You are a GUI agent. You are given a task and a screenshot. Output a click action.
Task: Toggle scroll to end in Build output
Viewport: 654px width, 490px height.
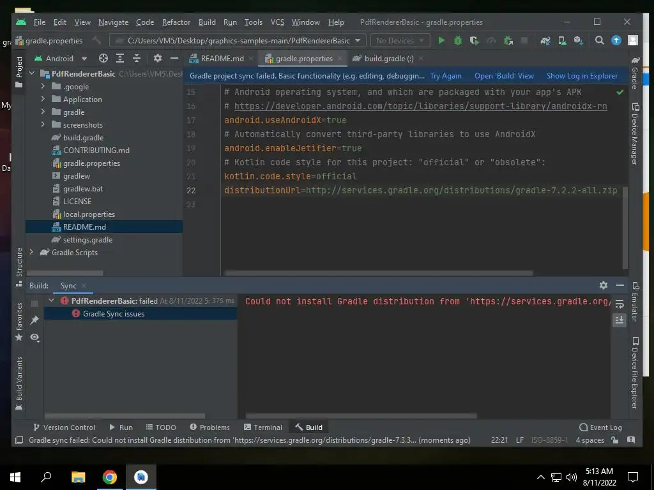pos(620,320)
